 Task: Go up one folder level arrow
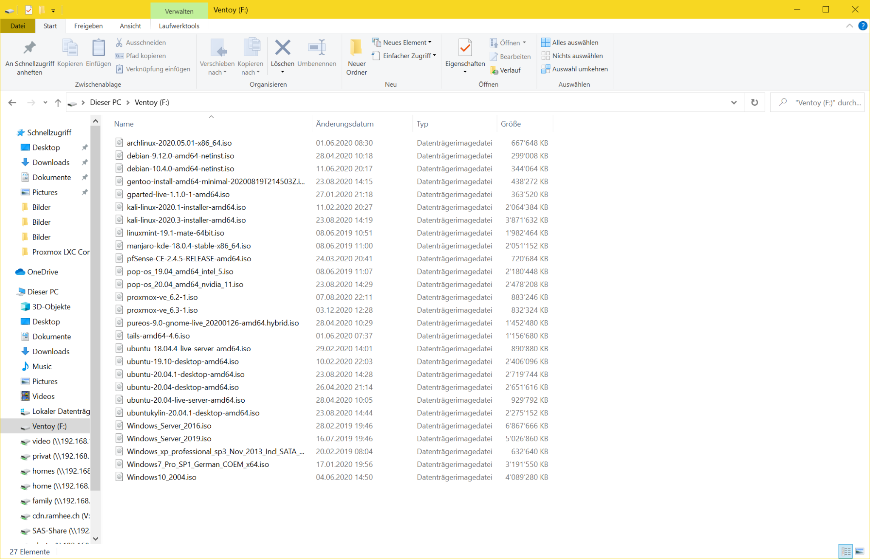coord(58,102)
